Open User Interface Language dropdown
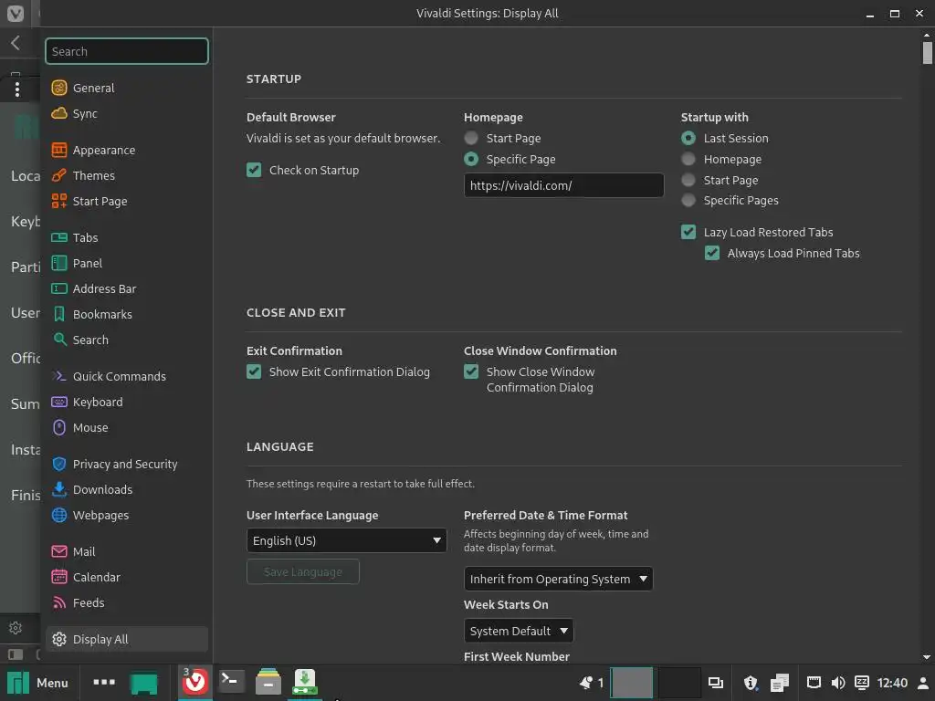The height and width of the screenshot is (701, 935). (346, 540)
